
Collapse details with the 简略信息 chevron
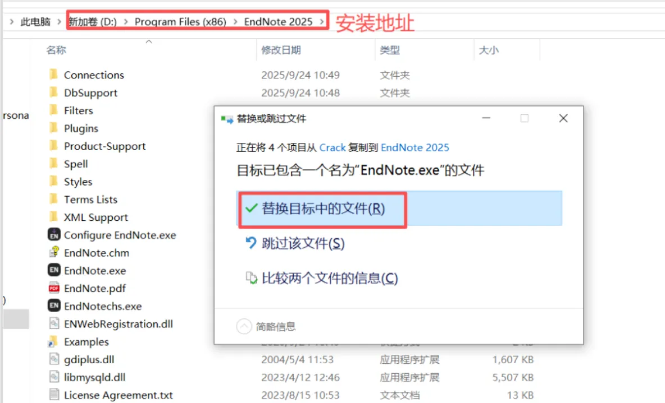point(244,326)
